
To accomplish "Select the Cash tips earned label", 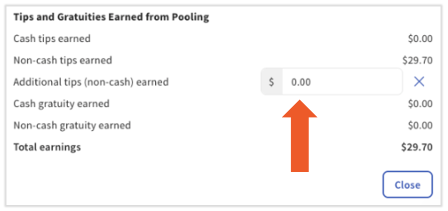I will coord(52,38).
